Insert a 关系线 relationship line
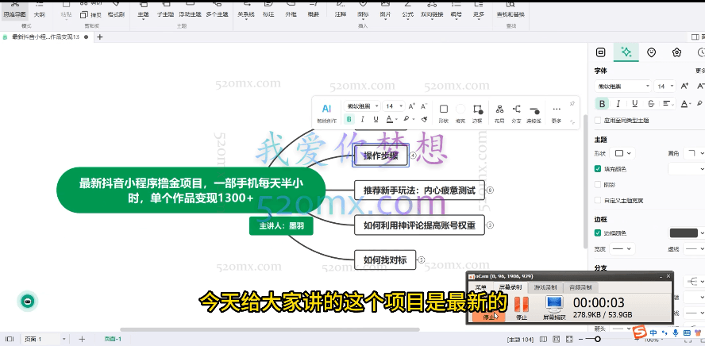Viewport: 705px width, 346px height. pos(246,10)
